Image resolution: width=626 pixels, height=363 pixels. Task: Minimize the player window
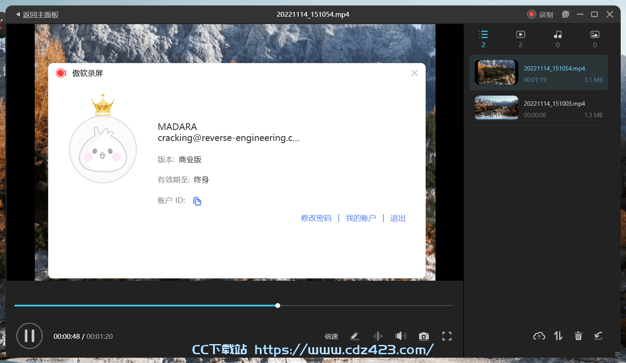[x=580, y=15]
